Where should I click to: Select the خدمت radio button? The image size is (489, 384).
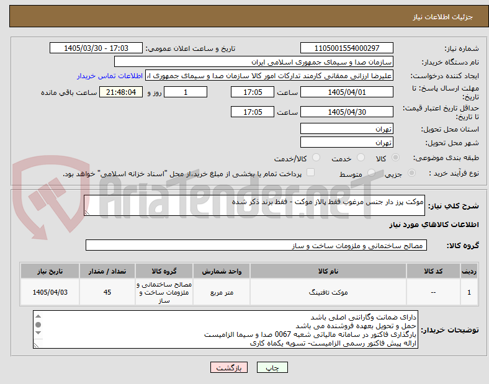click(x=361, y=158)
